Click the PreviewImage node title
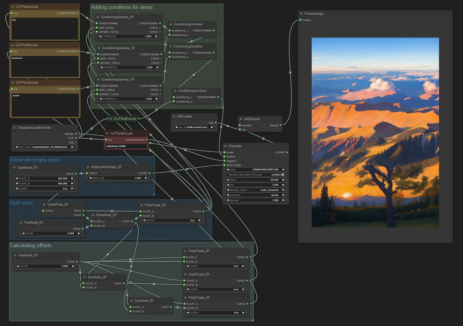463x326 pixels. (x=314, y=14)
